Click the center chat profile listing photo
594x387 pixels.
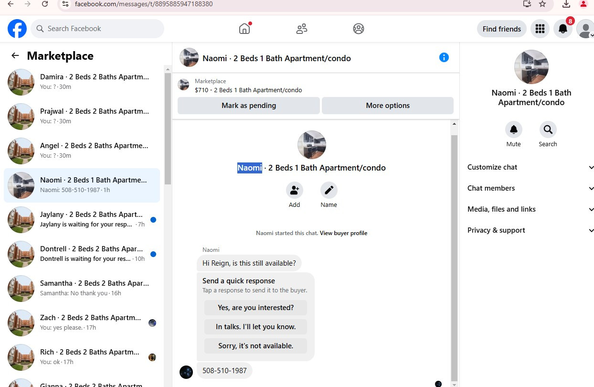312,145
